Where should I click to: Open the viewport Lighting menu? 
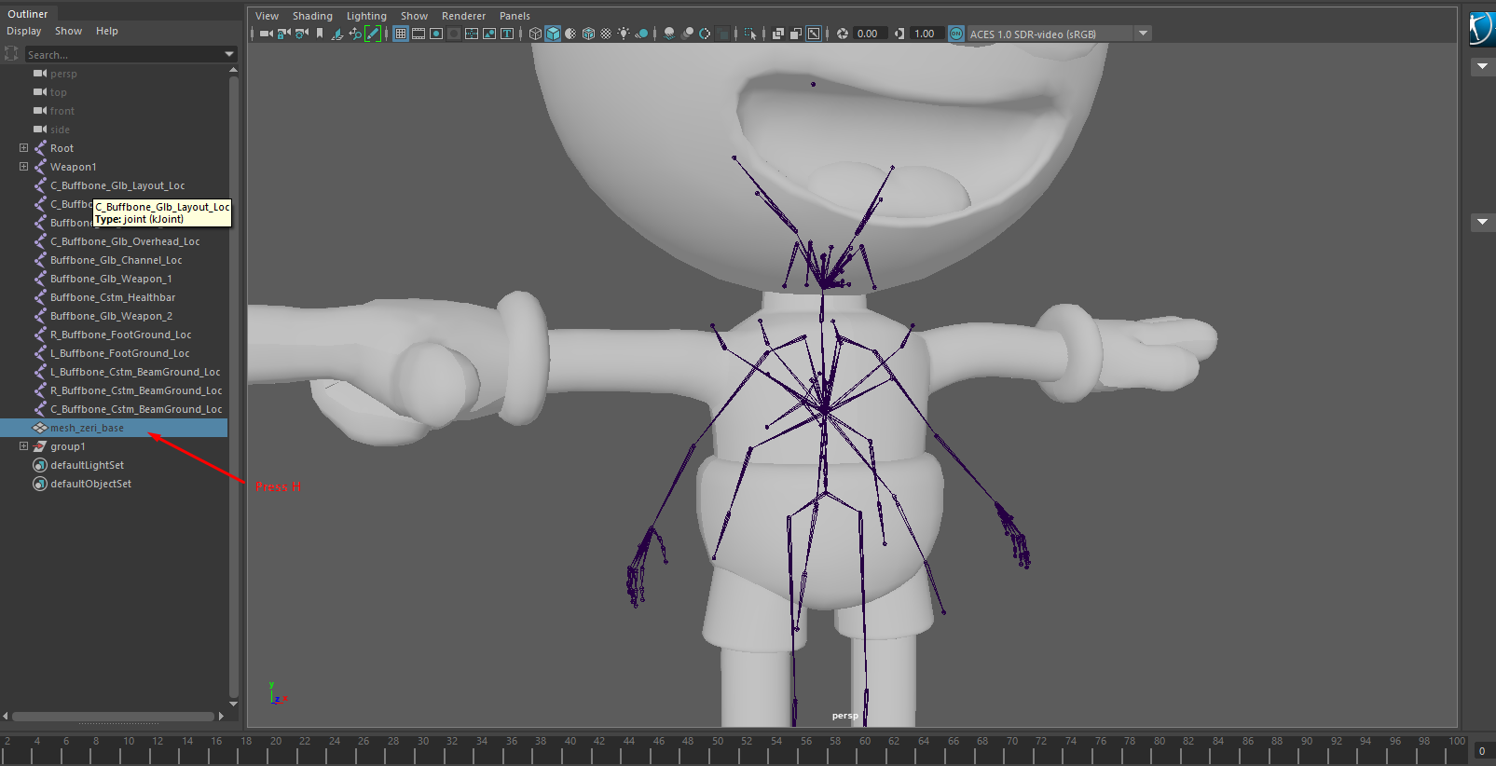click(x=366, y=16)
